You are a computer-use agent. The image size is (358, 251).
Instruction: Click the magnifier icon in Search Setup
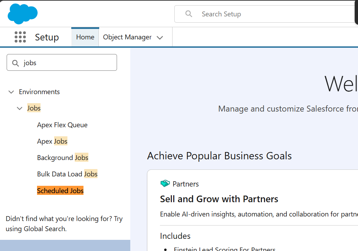189,14
